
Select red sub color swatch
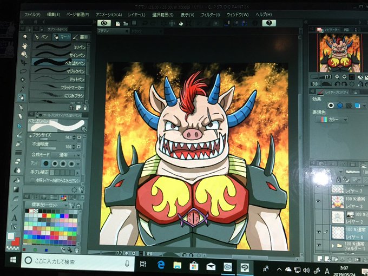tap(17, 241)
